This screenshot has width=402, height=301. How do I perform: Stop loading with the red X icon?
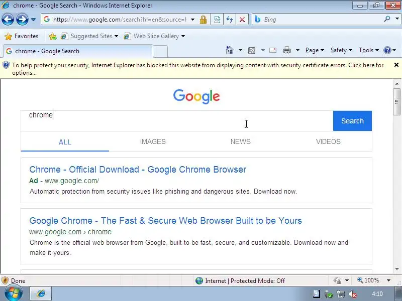point(242,20)
